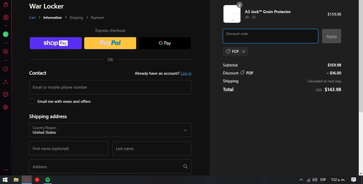Go back to Cart in breadcrumb
Screen dimensions: 363x184
(x=32, y=18)
